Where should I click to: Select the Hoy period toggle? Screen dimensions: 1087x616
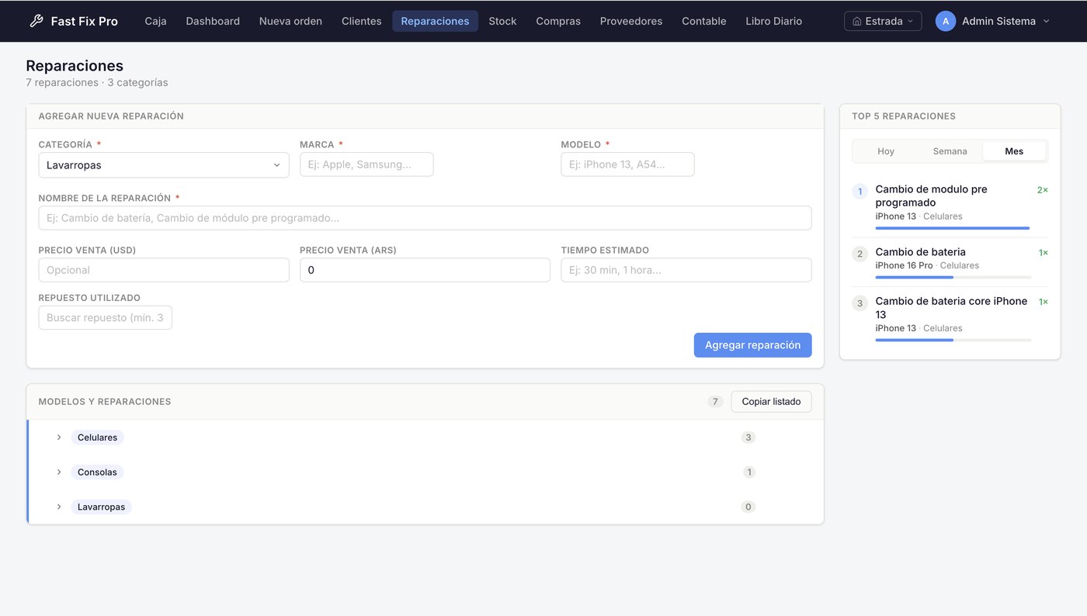click(x=886, y=151)
